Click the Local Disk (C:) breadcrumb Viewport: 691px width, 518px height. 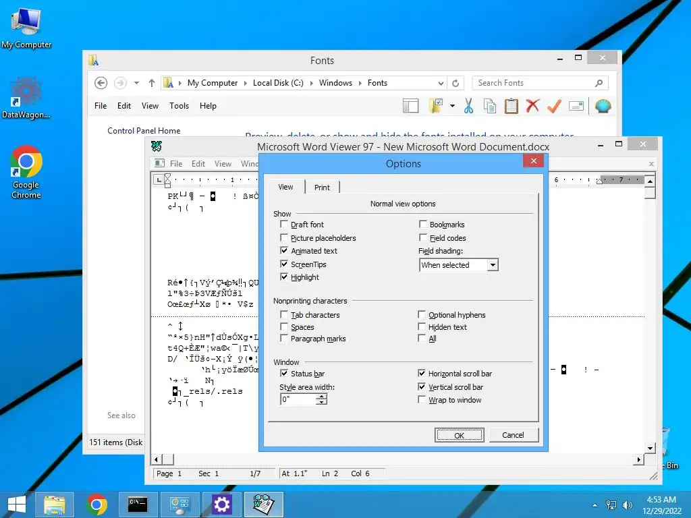coord(278,83)
